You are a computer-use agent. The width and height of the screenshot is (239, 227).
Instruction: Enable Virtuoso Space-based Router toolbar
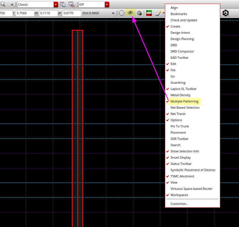[x=191, y=189]
